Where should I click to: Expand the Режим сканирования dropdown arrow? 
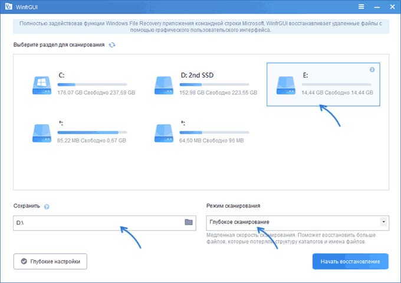384,222
